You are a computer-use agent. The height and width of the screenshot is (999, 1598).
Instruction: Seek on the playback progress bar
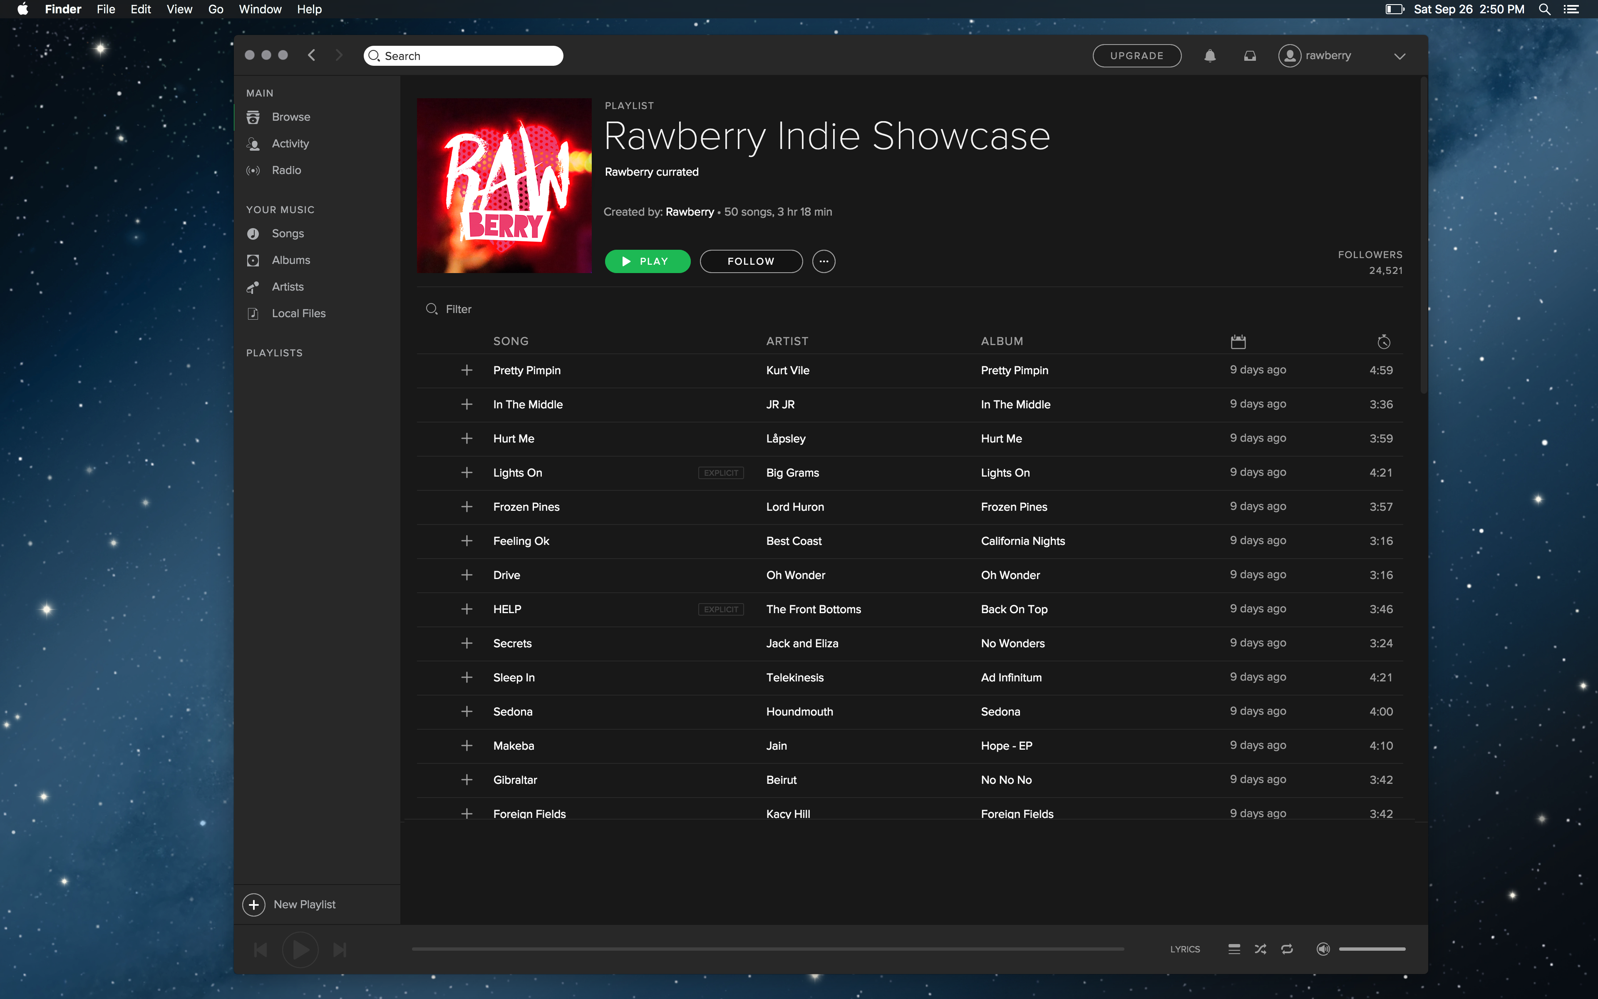(x=767, y=949)
